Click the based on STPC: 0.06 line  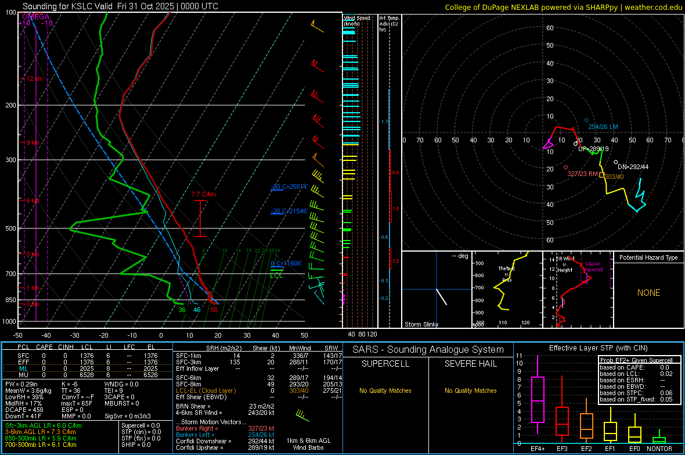[x=636, y=393]
